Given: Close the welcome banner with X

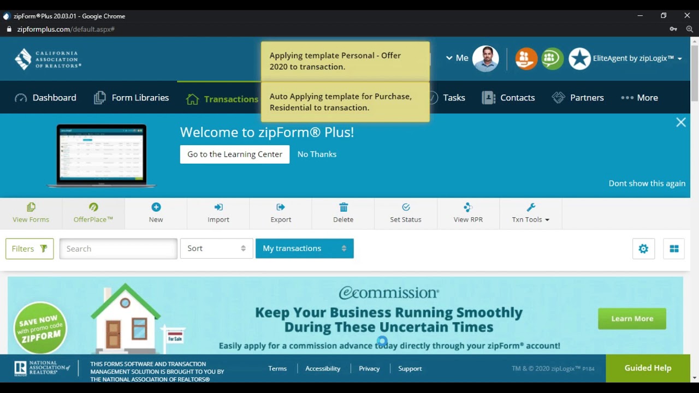Looking at the screenshot, I should [x=681, y=122].
